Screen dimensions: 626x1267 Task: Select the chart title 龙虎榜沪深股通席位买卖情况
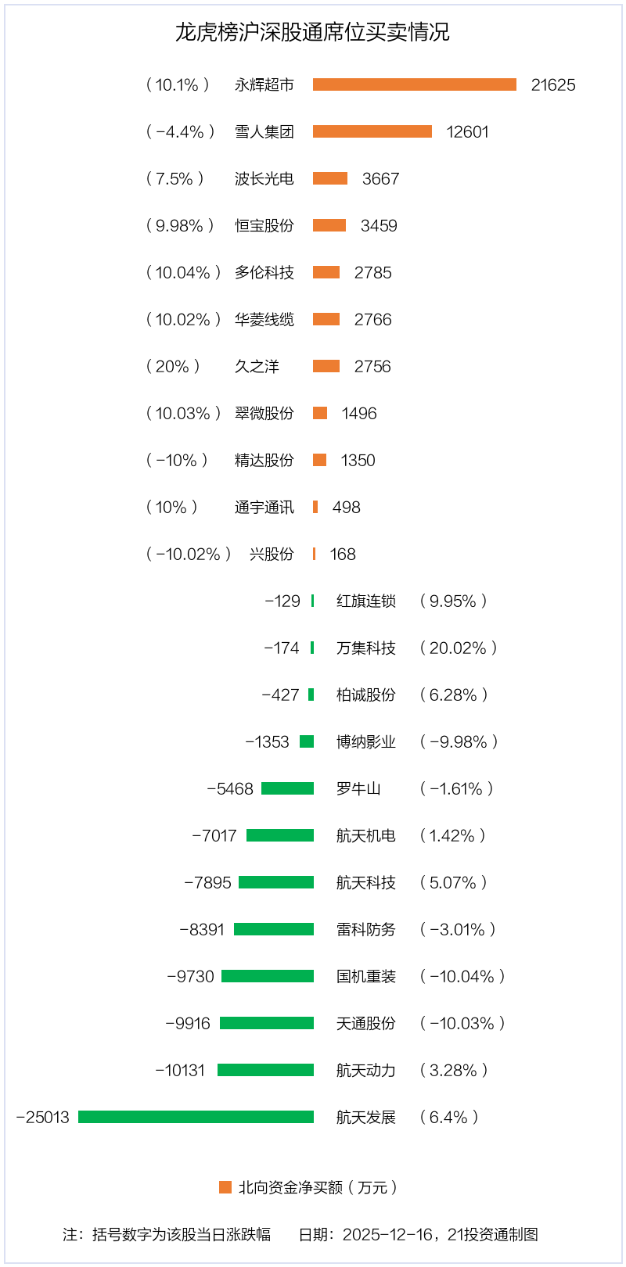click(x=312, y=32)
